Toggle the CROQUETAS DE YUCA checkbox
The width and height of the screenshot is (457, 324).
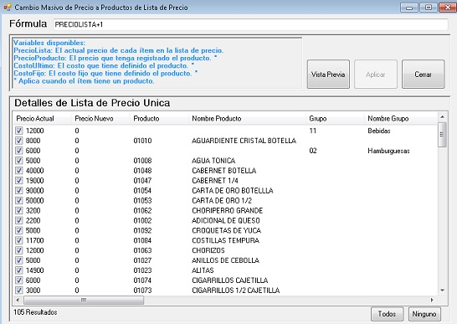point(19,230)
